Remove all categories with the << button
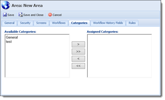Screen dimensions: 165x100 coord(78,66)
